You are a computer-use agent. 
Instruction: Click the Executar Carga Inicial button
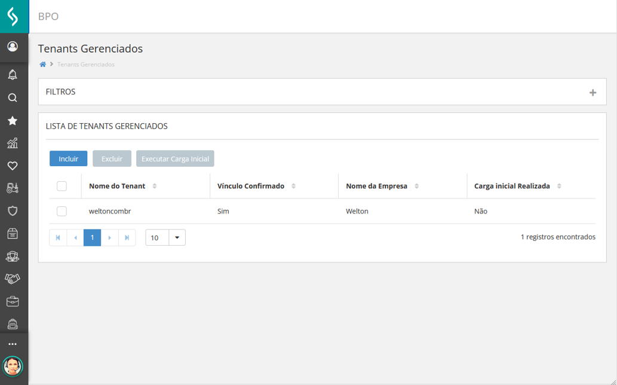[x=175, y=159]
